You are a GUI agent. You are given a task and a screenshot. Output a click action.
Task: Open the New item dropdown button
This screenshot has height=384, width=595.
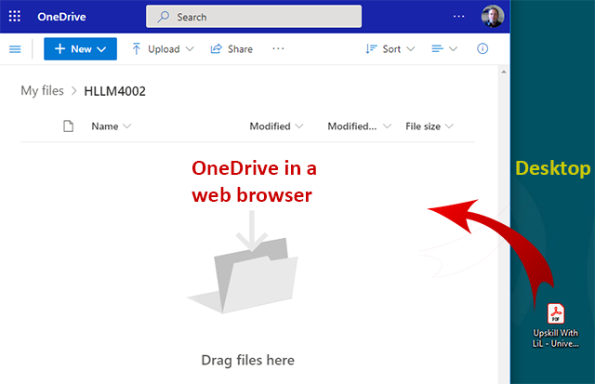pos(81,49)
